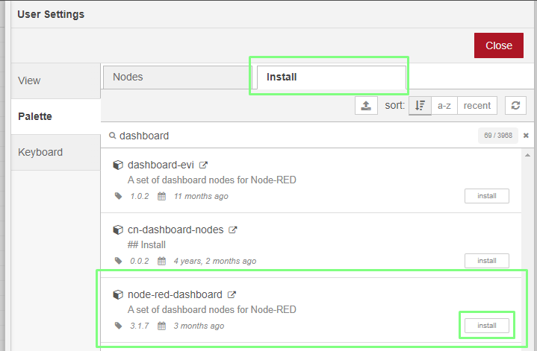The height and width of the screenshot is (351, 537).
Task: Install the cn-dashboard-nodes module
Action: [487, 261]
